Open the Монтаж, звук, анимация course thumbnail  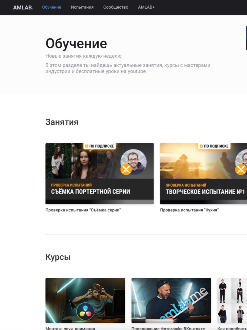(x=85, y=300)
